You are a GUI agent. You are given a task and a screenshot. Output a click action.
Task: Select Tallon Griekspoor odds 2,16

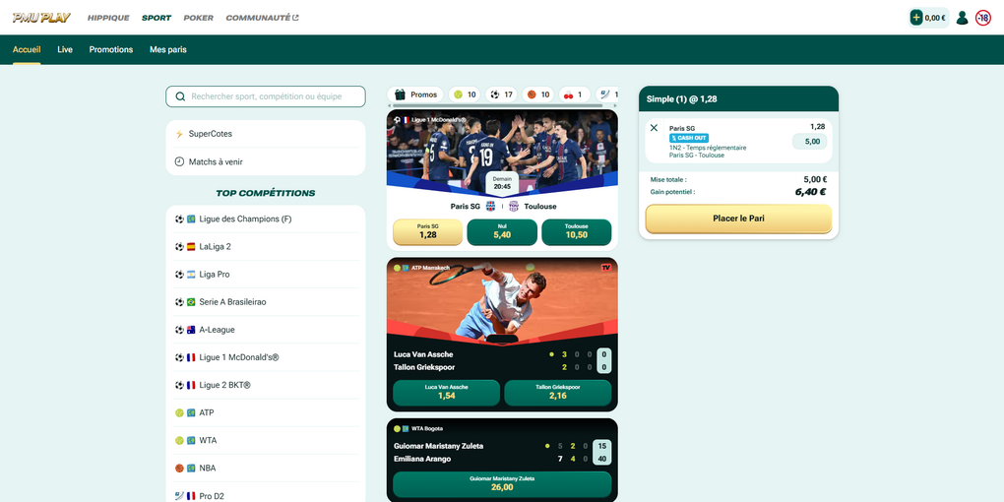pyautogui.click(x=558, y=393)
